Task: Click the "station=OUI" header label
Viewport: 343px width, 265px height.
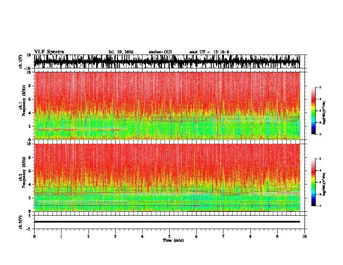Action: (x=160, y=52)
